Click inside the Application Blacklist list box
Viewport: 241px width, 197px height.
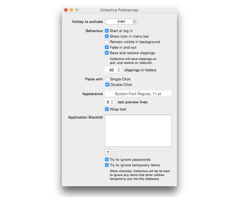coord(138,131)
